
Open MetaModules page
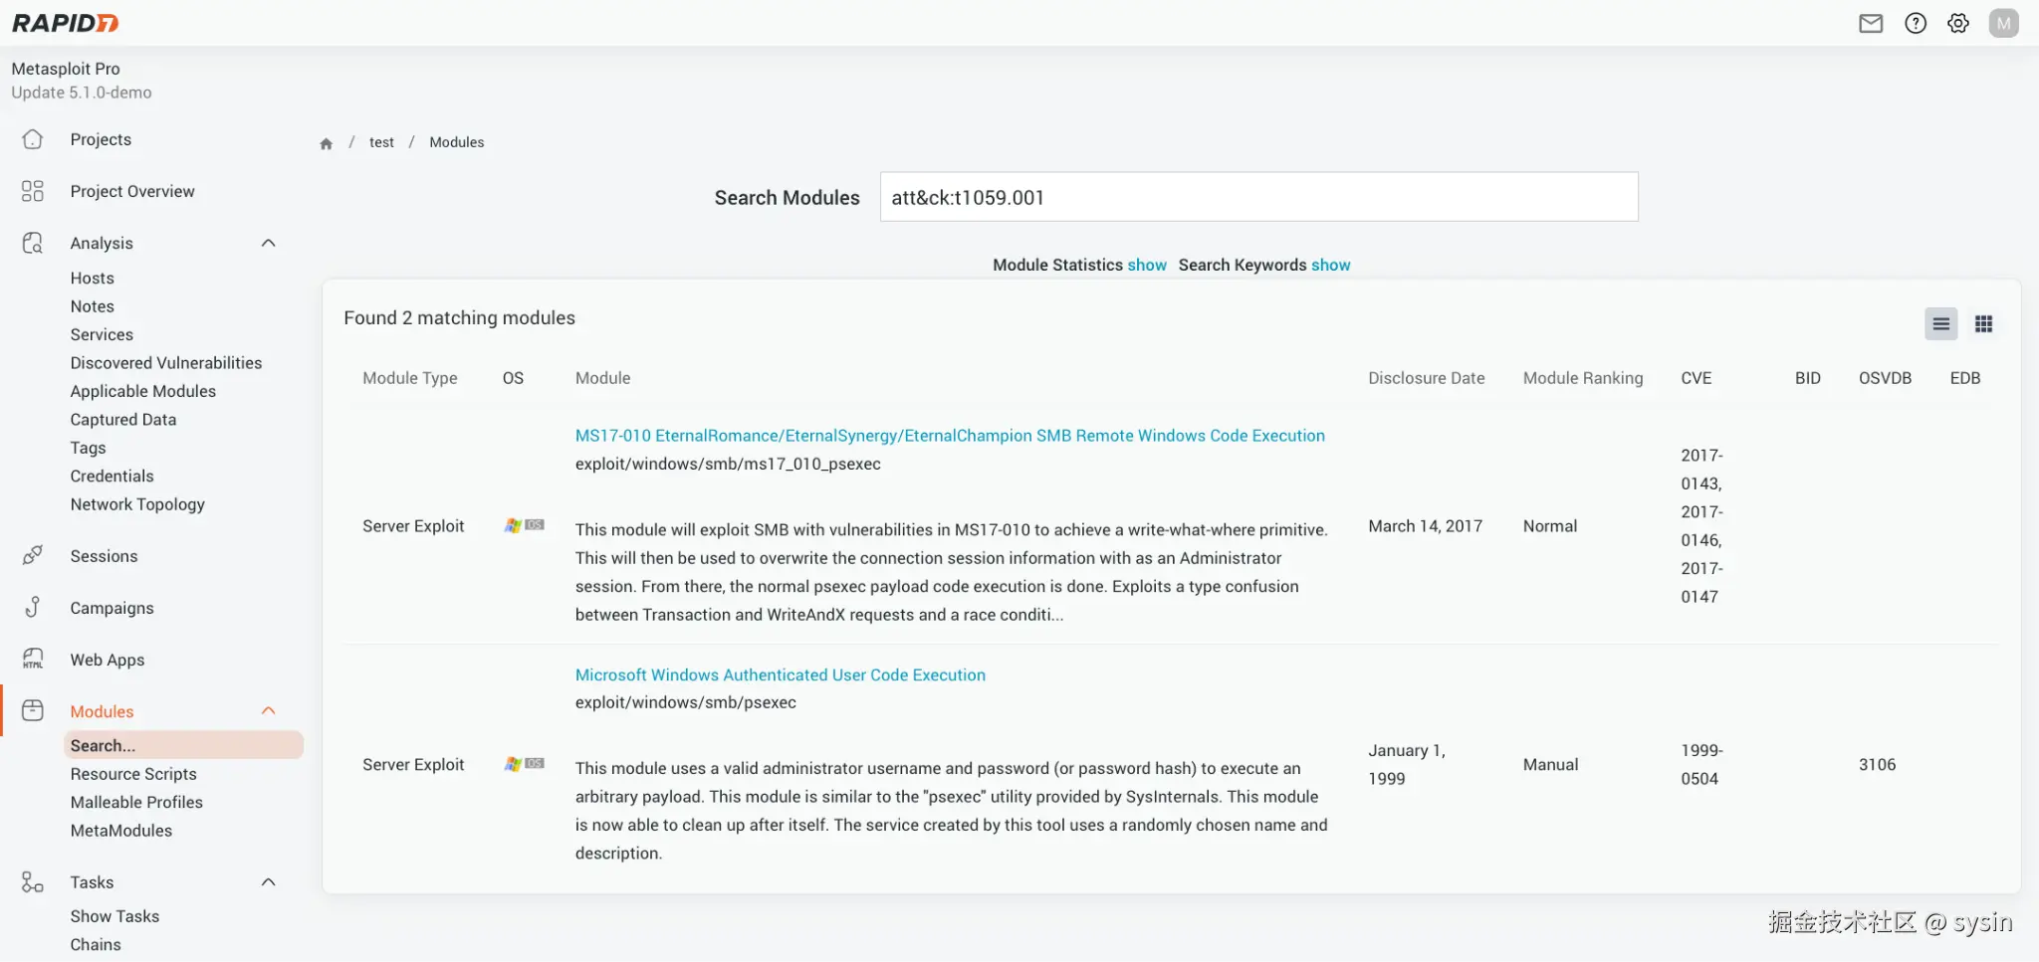[121, 831]
